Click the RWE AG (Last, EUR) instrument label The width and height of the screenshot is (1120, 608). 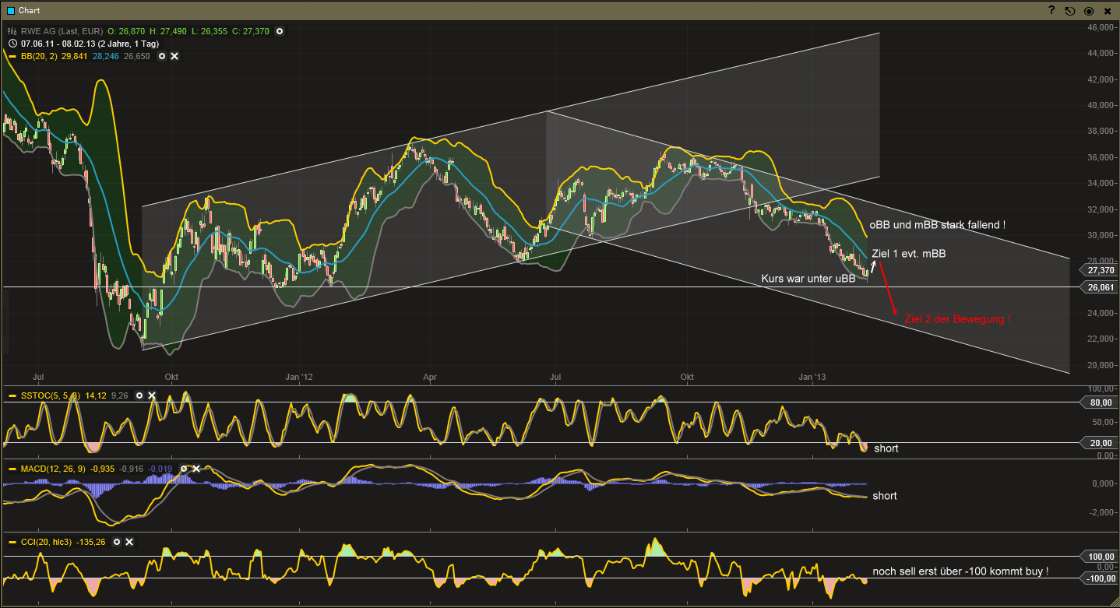click(61, 31)
